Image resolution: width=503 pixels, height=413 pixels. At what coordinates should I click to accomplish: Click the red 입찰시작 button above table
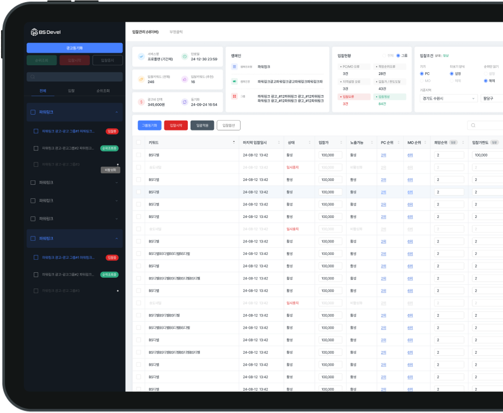tap(176, 126)
